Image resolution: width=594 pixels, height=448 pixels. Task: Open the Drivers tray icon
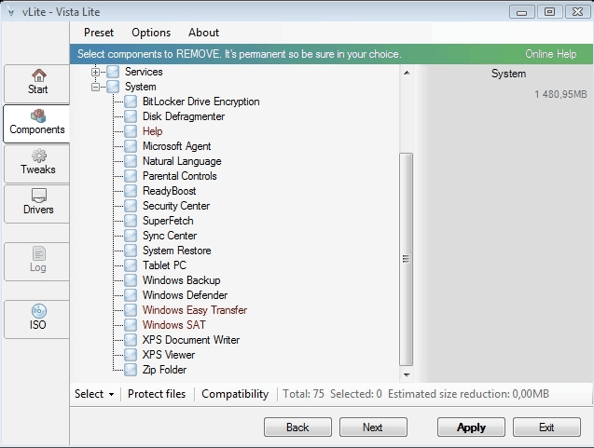(x=38, y=196)
